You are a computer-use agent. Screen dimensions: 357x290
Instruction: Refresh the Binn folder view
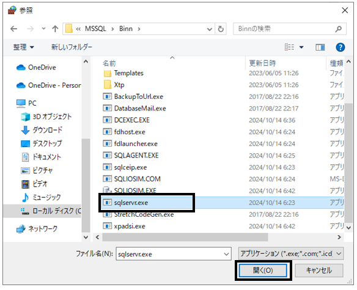click(x=221, y=29)
